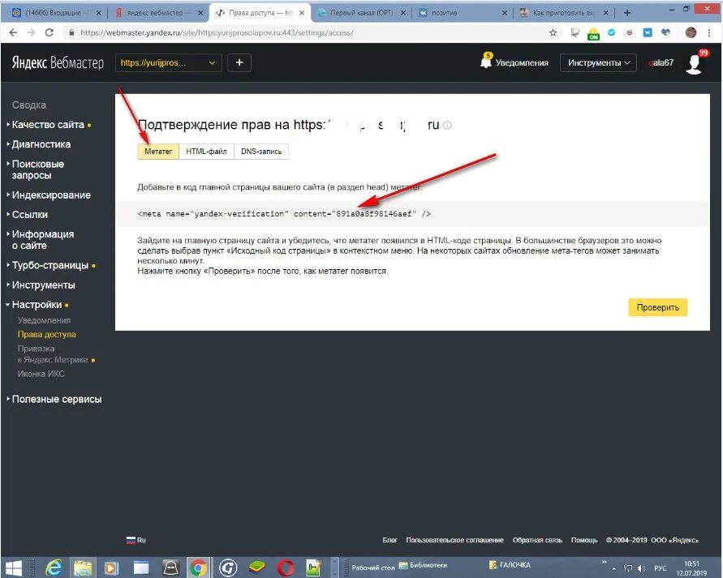The image size is (723, 578).
Task: Open Уведомления in the top header
Action: click(522, 62)
